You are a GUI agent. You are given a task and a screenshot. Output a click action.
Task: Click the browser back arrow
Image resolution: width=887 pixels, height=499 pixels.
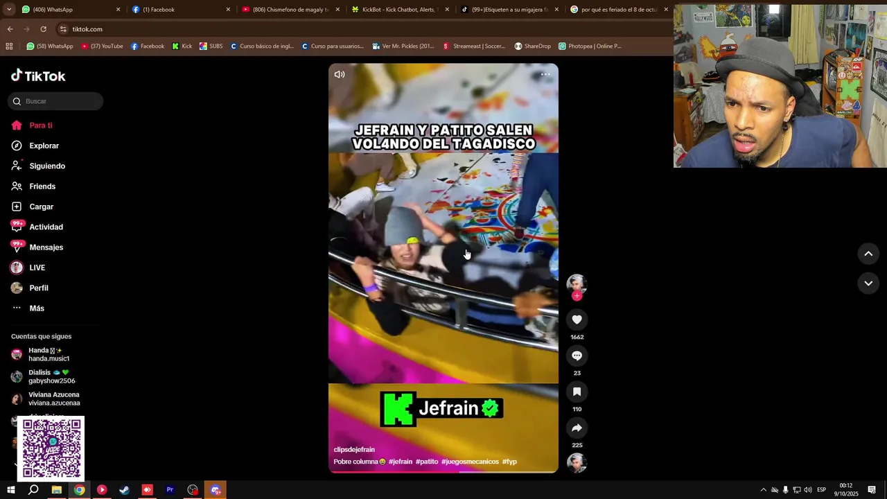[x=10, y=29]
